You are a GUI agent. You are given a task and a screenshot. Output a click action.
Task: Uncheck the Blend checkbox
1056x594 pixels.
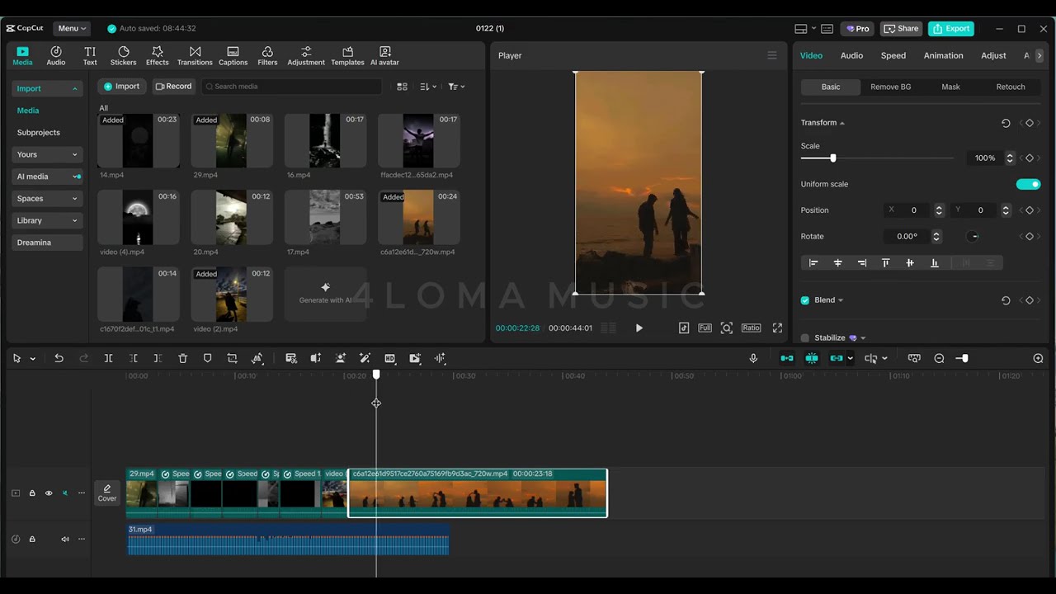805,300
